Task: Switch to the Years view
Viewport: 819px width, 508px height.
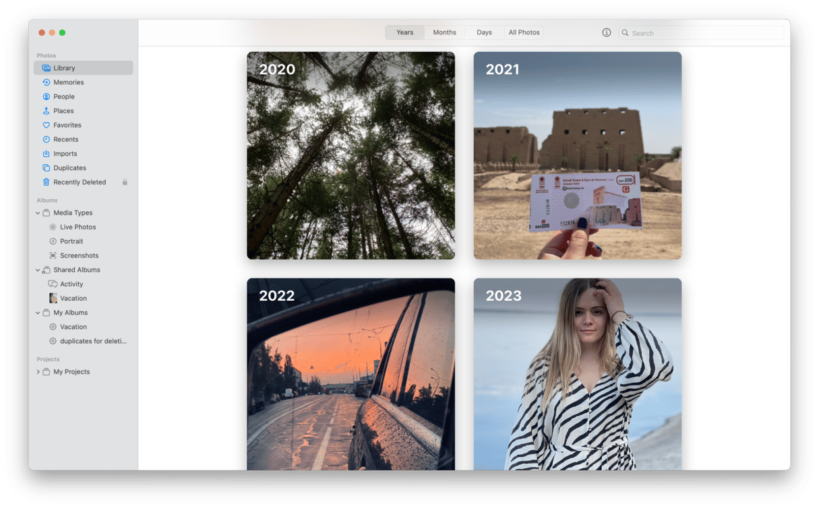Action: click(404, 32)
